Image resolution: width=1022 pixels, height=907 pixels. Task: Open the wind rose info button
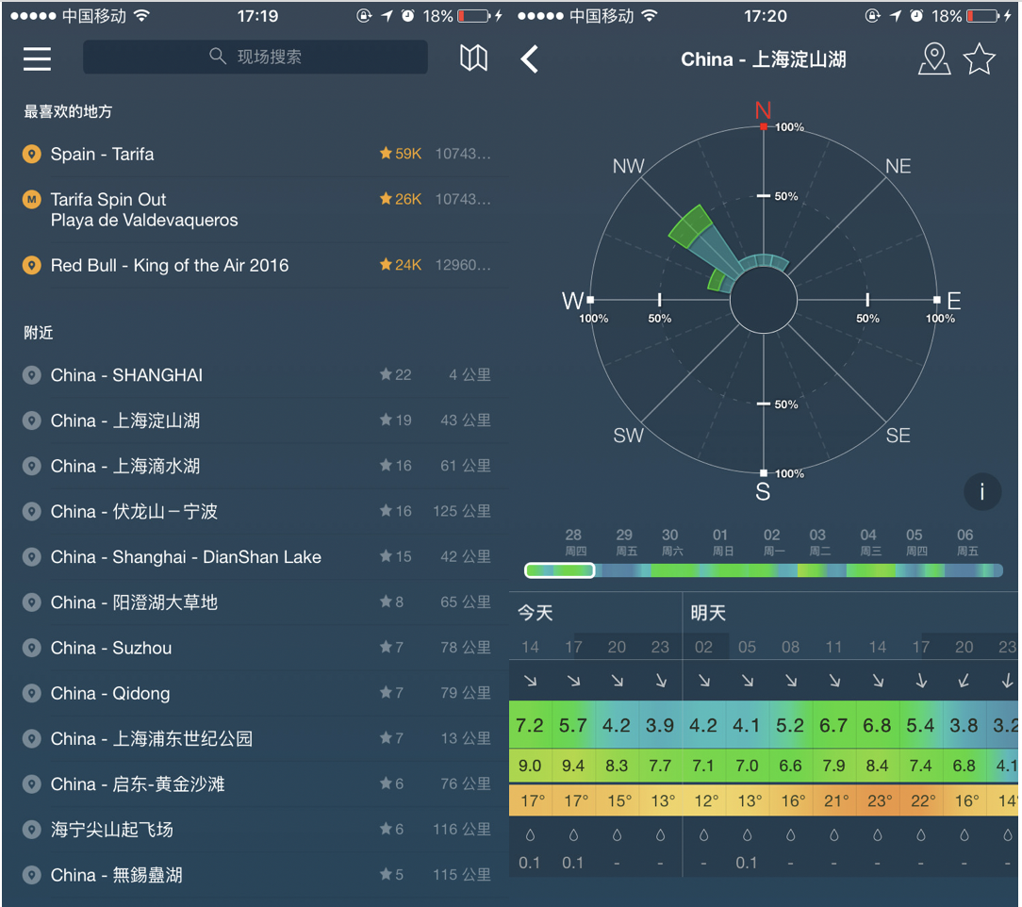(x=982, y=491)
